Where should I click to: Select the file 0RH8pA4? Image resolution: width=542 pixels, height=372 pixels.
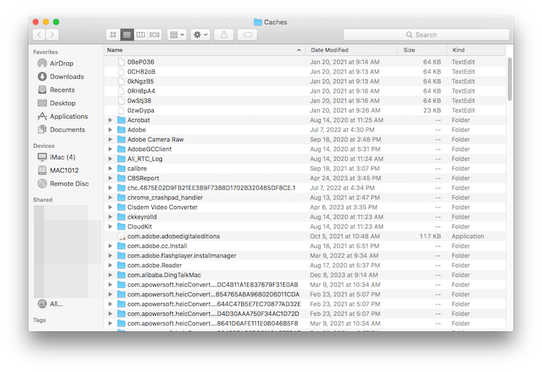(x=304, y=91)
